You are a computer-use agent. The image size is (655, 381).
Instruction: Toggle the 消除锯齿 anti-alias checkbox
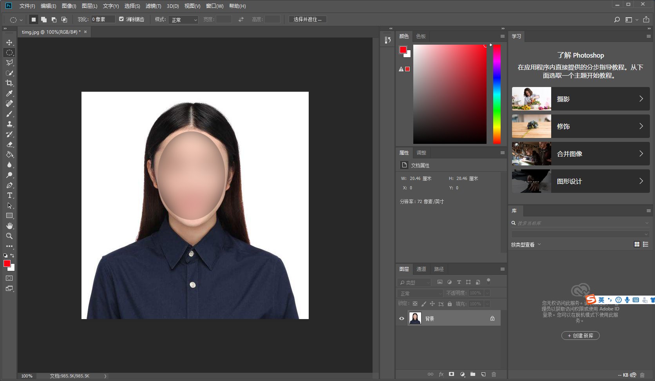coord(121,19)
